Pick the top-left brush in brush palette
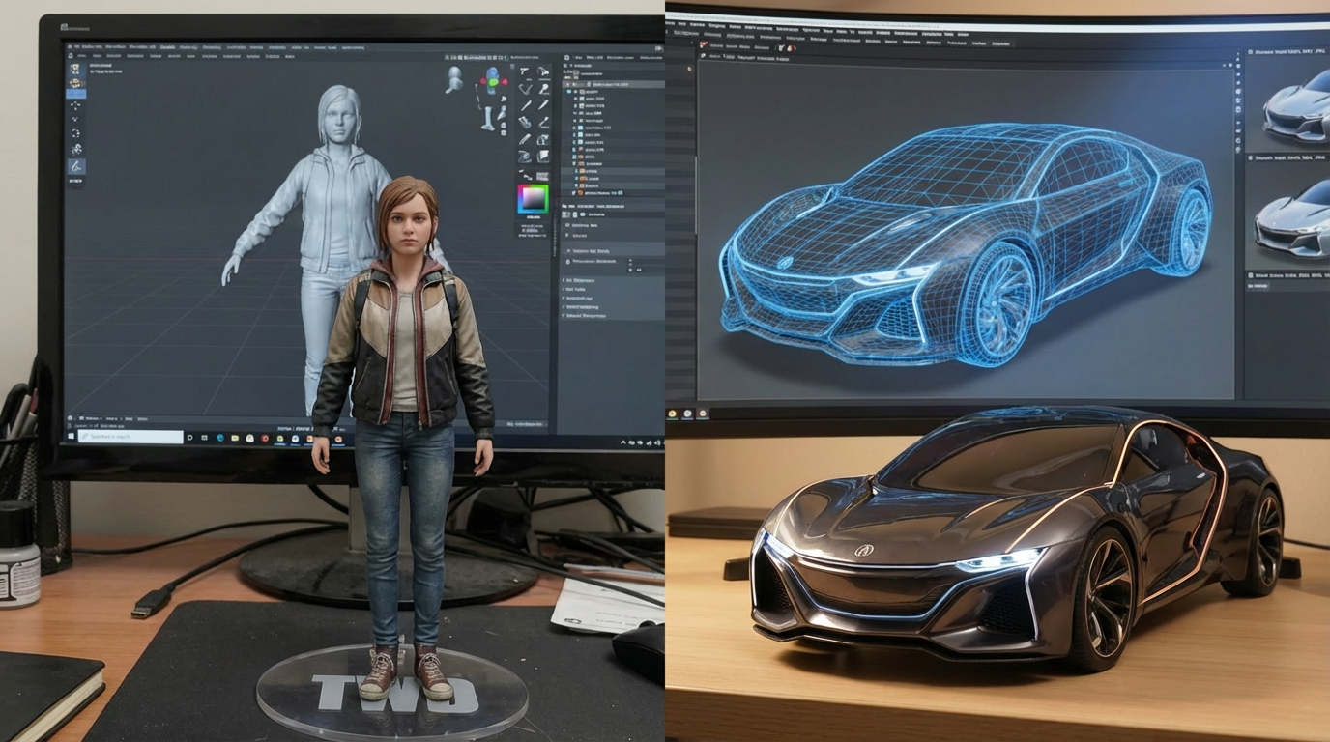This screenshot has width=1330, height=742. (525, 71)
